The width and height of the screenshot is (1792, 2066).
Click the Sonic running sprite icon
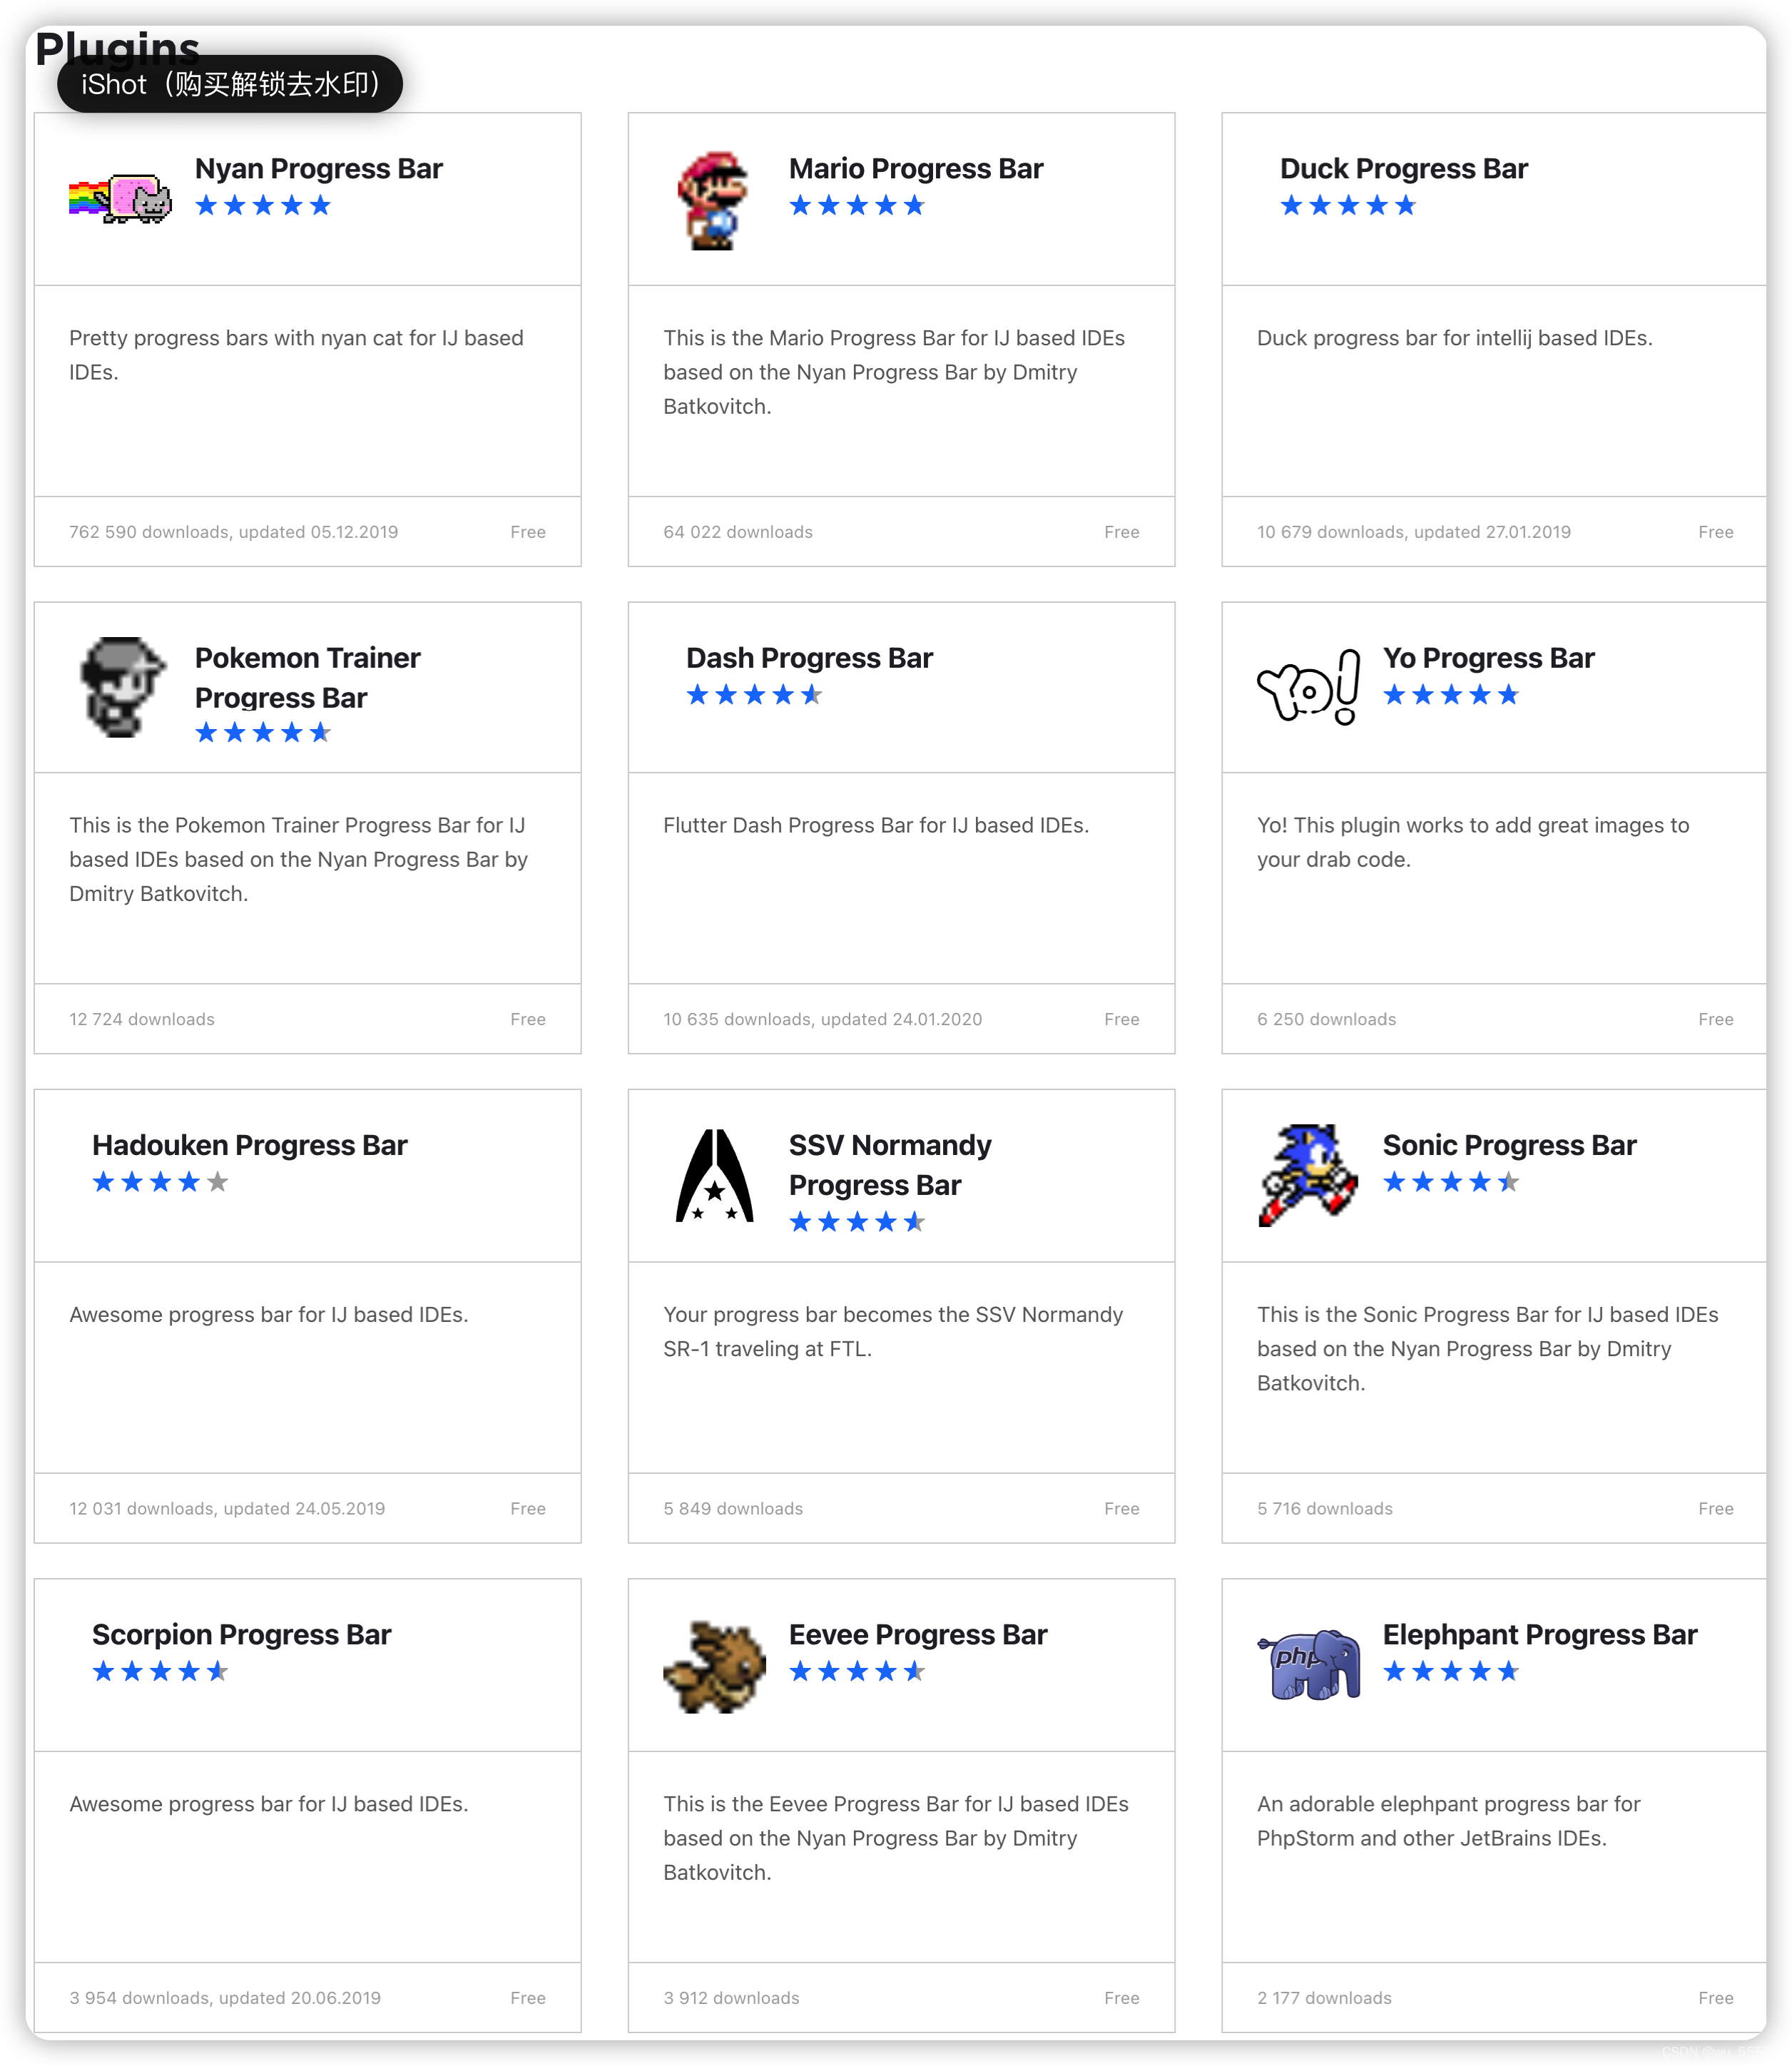[x=1308, y=1175]
